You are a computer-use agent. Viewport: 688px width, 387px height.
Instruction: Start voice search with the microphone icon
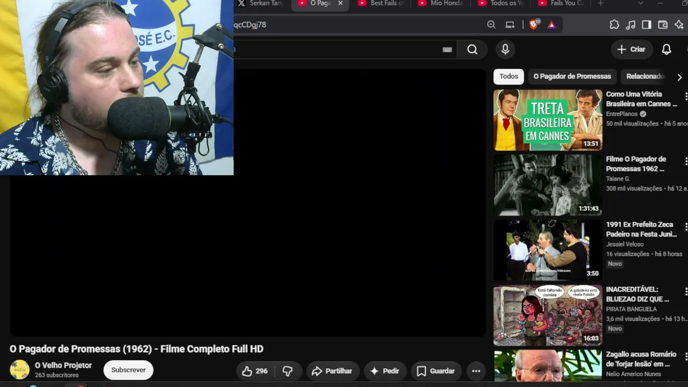(x=505, y=49)
